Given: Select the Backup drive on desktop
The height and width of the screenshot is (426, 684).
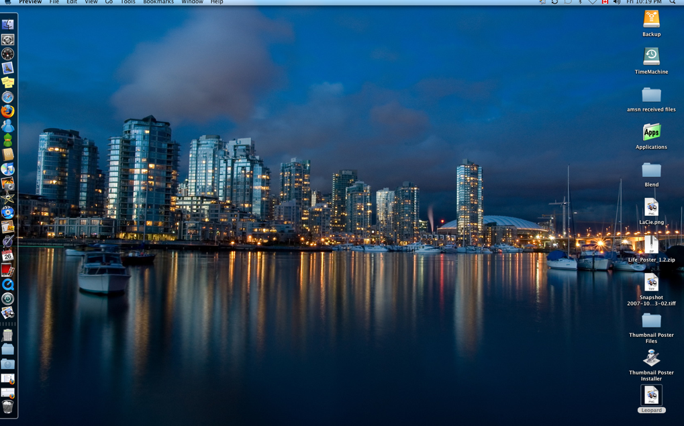Looking at the screenshot, I should [x=651, y=23].
